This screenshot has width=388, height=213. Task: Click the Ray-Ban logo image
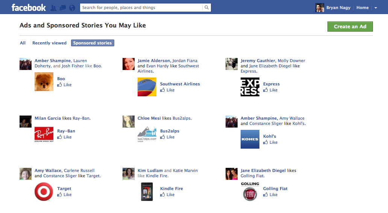coord(44,134)
